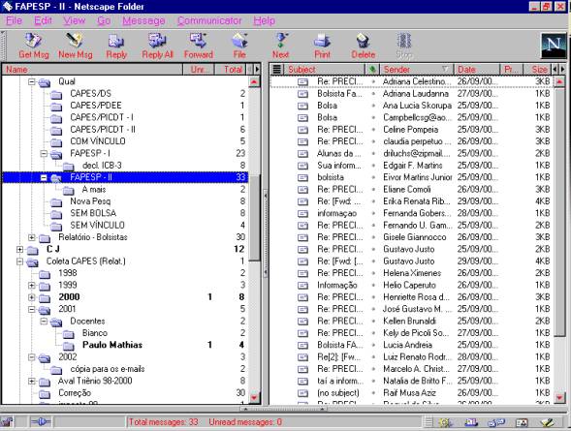Open the Communicator menu
Viewport: 571px width, 431px height.
[209, 20]
